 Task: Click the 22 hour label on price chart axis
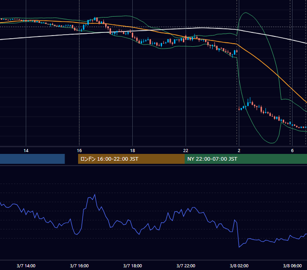click(x=186, y=151)
